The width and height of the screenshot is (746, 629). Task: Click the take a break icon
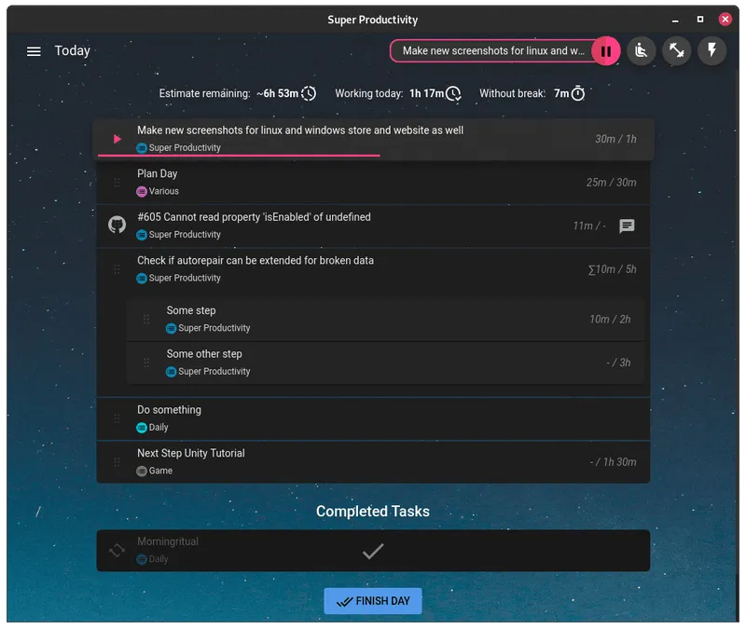[642, 50]
